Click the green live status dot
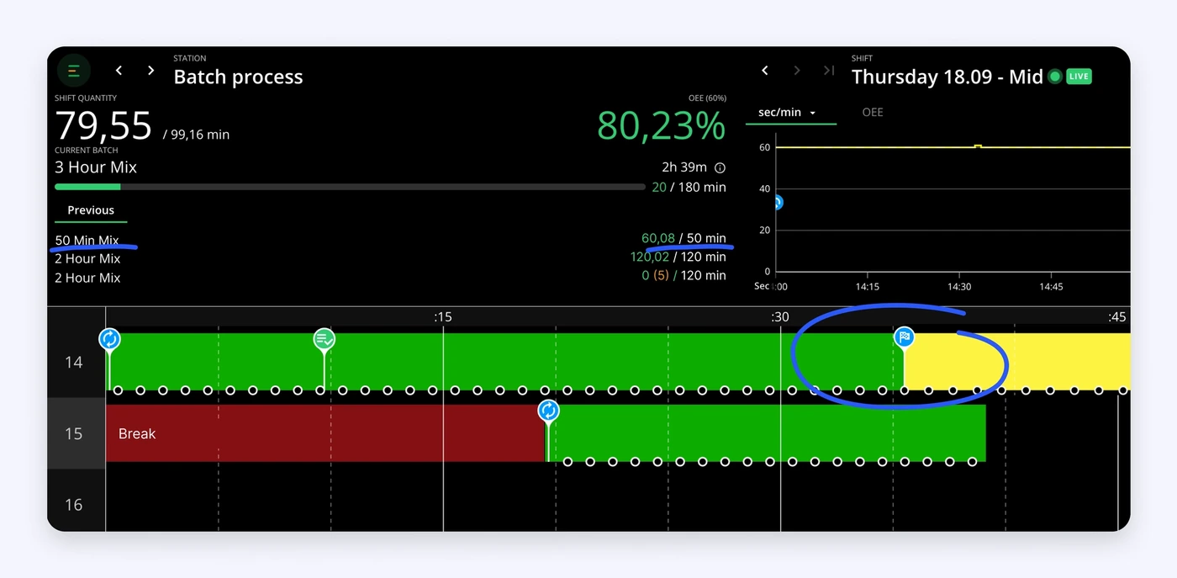 [x=1054, y=77]
